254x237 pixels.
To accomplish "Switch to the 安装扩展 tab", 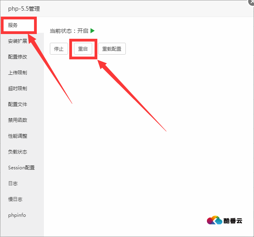I will coord(18,41).
